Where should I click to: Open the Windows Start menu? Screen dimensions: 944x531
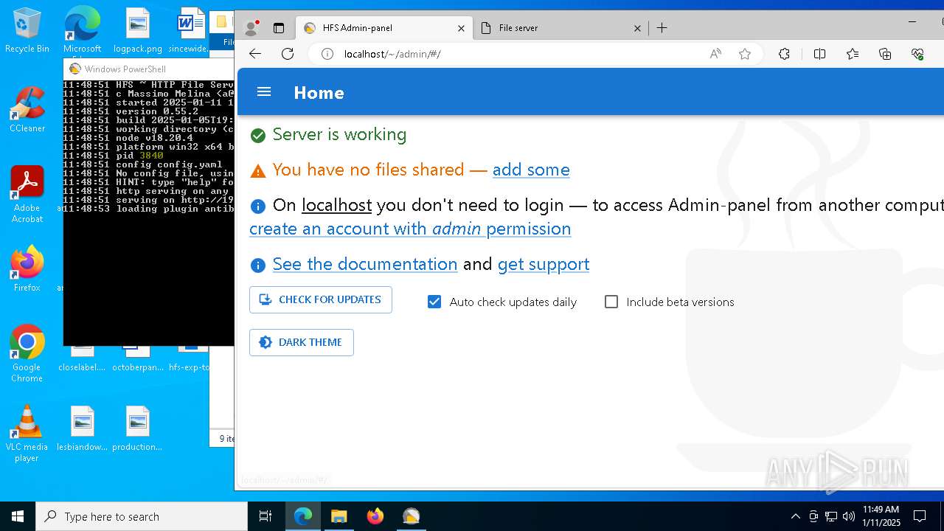tap(18, 516)
